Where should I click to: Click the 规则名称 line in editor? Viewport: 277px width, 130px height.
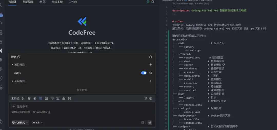click(x=206, y=25)
